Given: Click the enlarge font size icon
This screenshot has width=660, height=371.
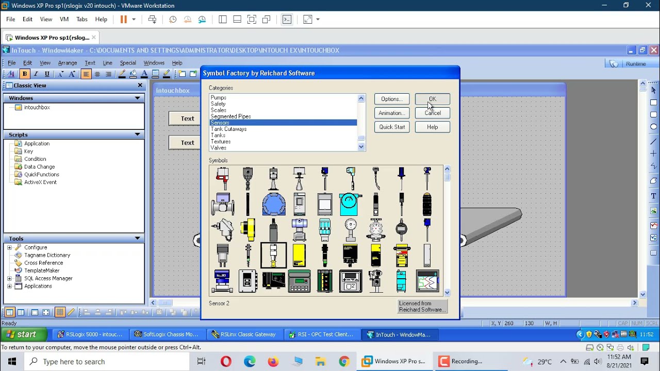Looking at the screenshot, I should (72, 74).
